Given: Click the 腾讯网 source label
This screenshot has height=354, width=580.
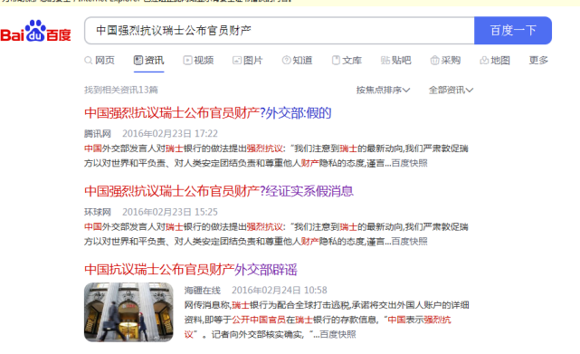Looking at the screenshot, I should coord(98,134).
